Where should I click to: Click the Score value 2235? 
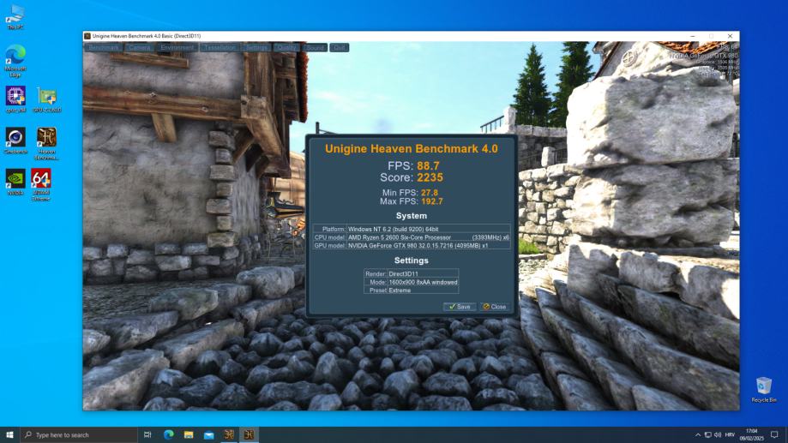[x=430, y=177]
